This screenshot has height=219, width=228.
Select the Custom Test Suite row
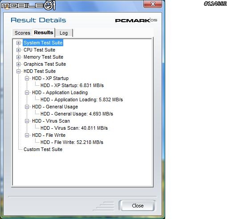click(x=43, y=149)
